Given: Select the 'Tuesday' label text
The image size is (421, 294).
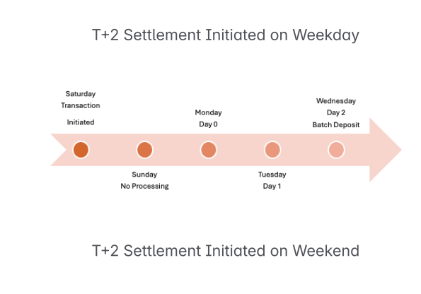Looking at the screenshot, I should 272,175.
